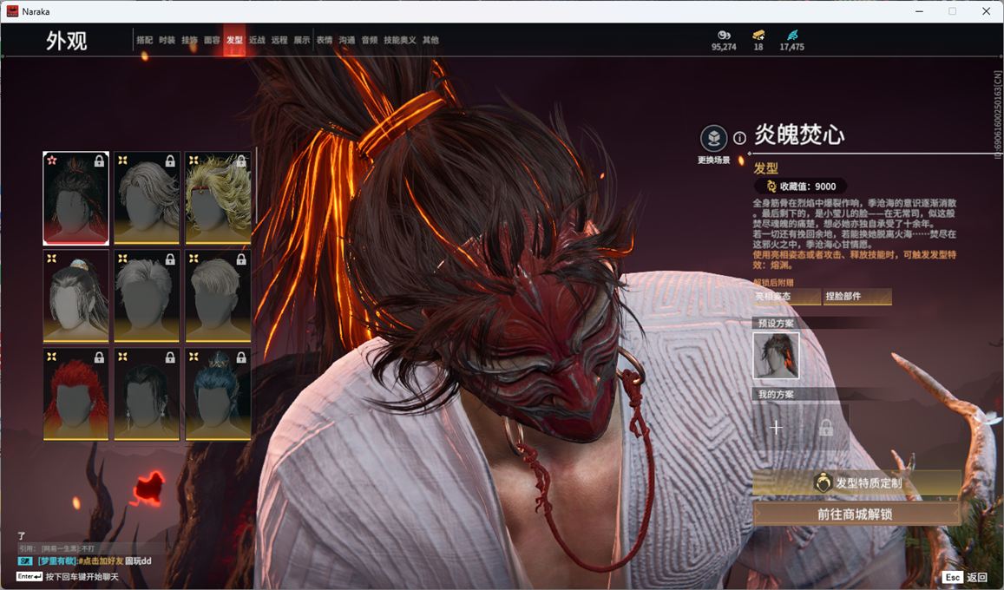
Task: Click the 炎魄焚心 hairstyle name
Action: pyautogui.click(x=799, y=135)
